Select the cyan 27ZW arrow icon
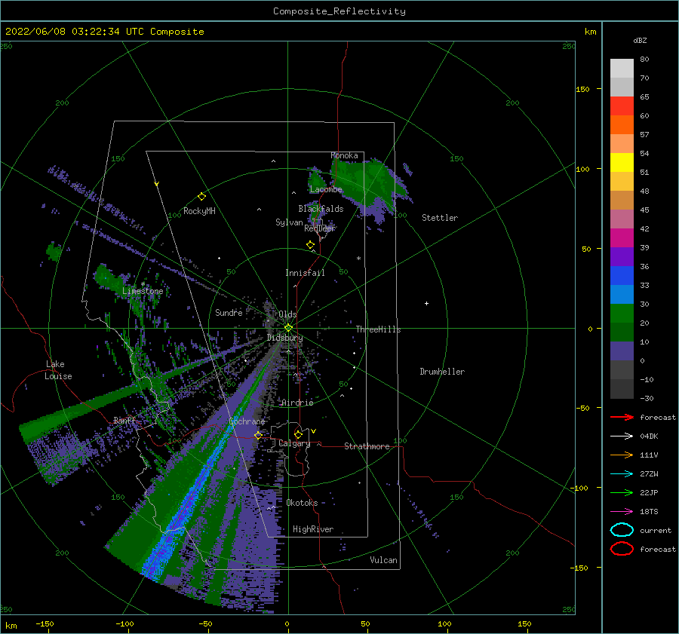Screen dimensions: 679x634 click(x=622, y=474)
